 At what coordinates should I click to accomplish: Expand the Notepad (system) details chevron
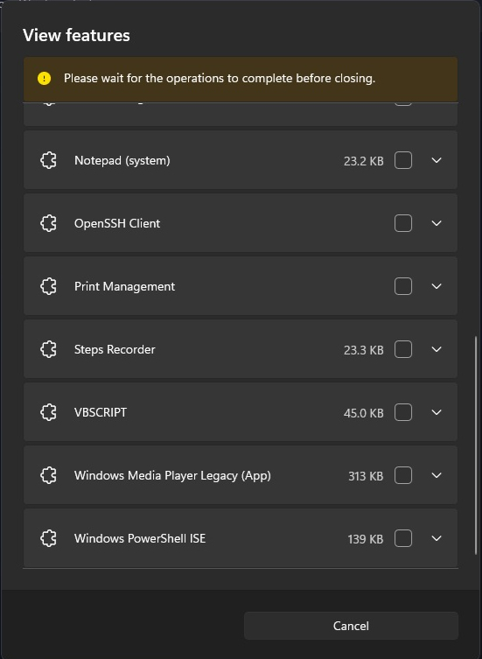pos(437,160)
